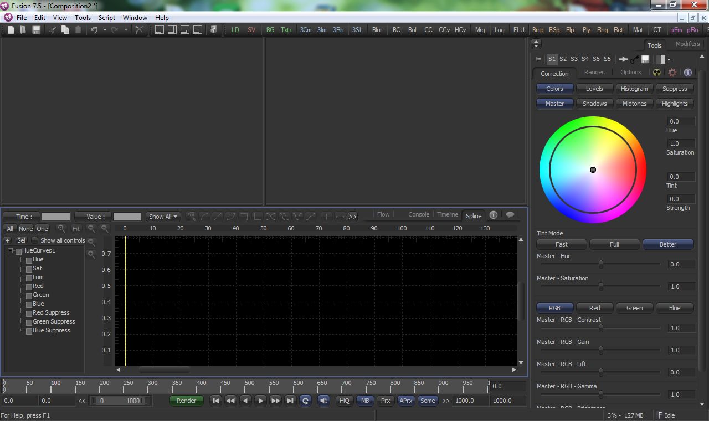The width and height of the screenshot is (709, 421).
Task: Open the Flow view tab
Action: tap(383, 214)
